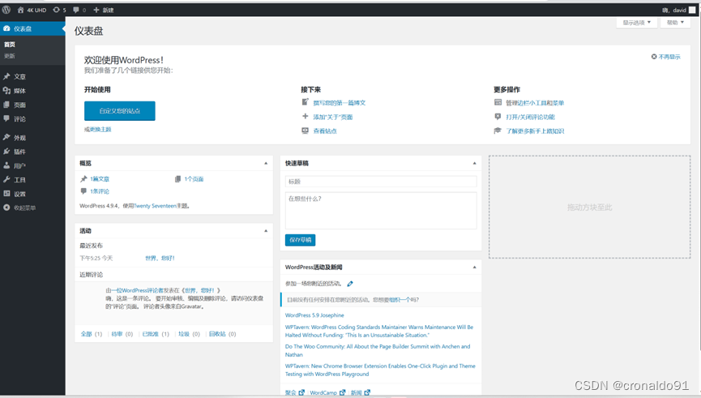Open the recent post 世界，您好！
The height and width of the screenshot is (398, 701).
(x=160, y=258)
